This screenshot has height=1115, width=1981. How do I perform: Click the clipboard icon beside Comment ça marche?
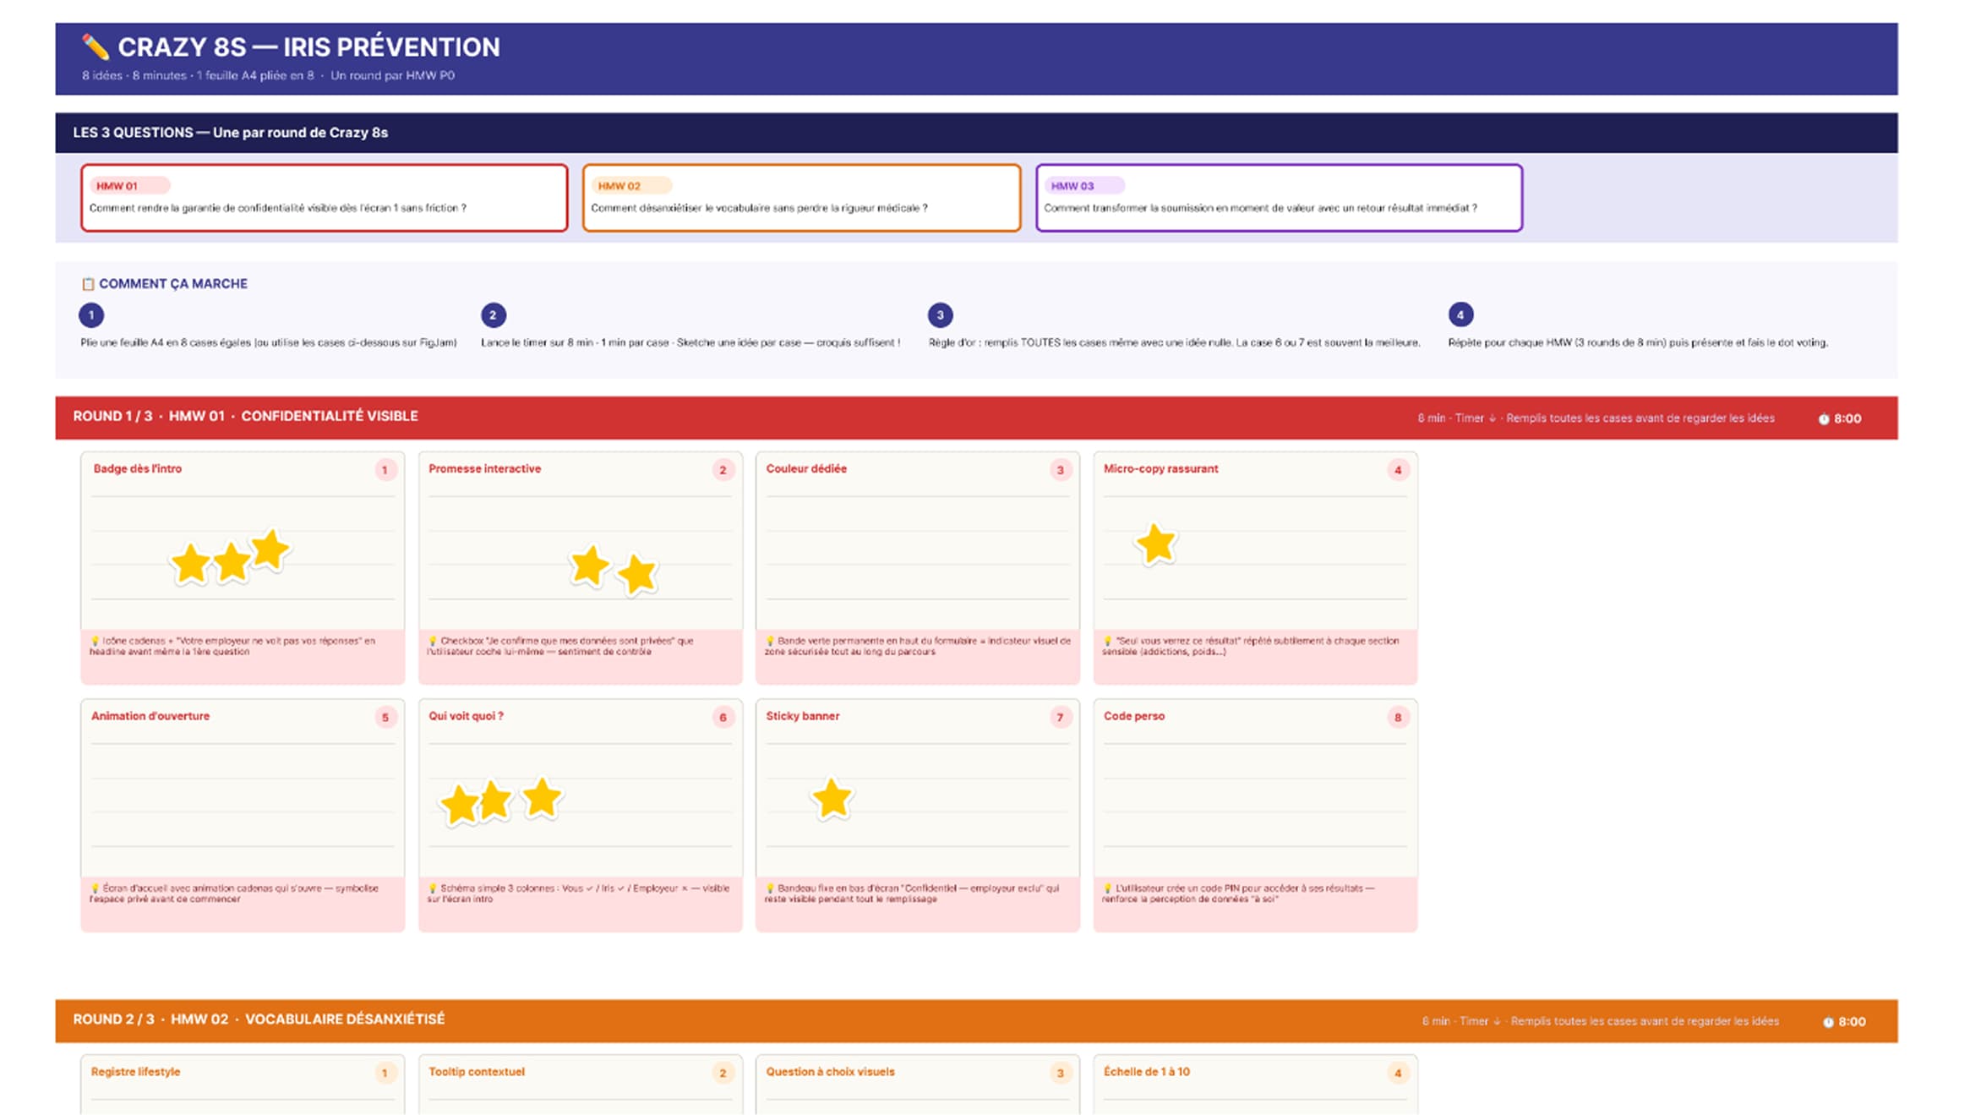pyautogui.click(x=88, y=284)
